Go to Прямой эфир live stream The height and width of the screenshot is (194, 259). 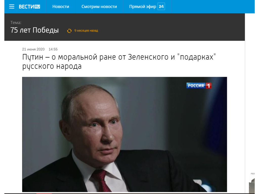[x=143, y=7]
